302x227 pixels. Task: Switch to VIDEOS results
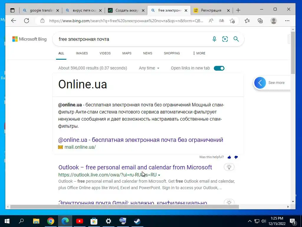[105, 53]
